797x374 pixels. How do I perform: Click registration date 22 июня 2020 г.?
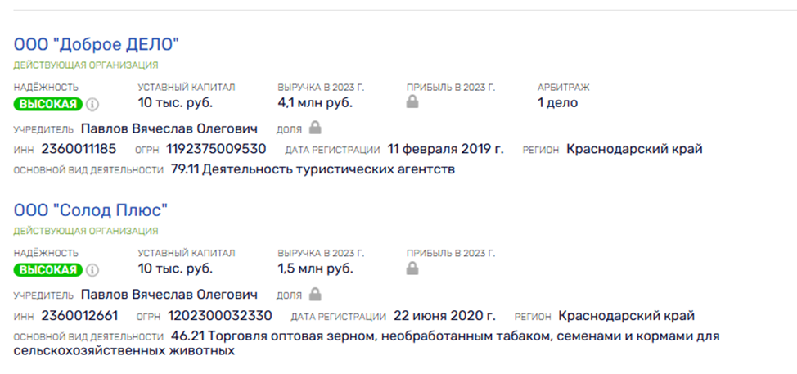pyautogui.click(x=444, y=316)
